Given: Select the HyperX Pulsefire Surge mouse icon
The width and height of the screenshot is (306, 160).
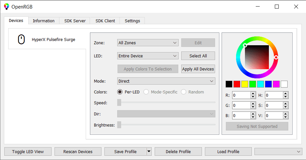Looking at the screenshot, I should tap(21, 39).
